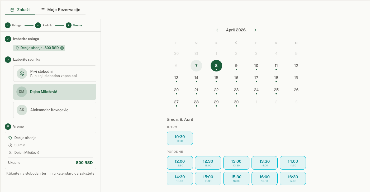Switch to Moje Rezervacije tab
This screenshot has width=370, height=192.
(60, 10)
